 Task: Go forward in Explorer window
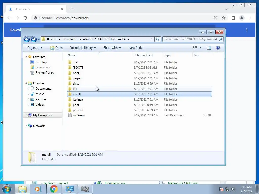pos(34,39)
